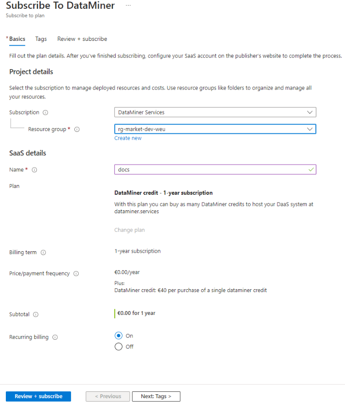This screenshot has height=406, width=345.
Task: Click the Price/payment frequency info icon
Action: tap(76, 274)
